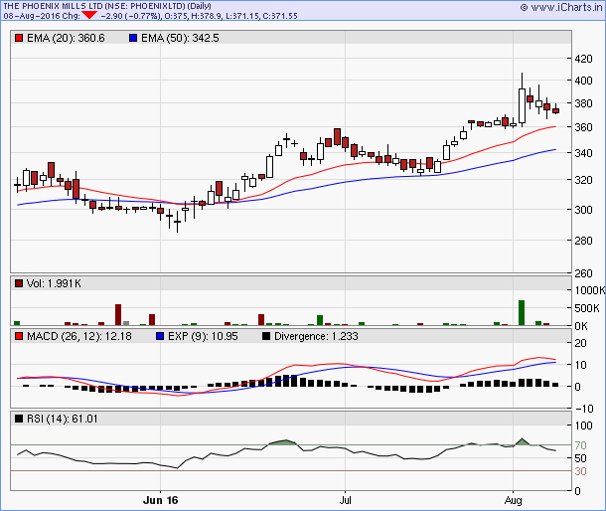Viewport: 606px width, 511px height.
Task: Click the blue EMA (50) legend swatch
Action: pyautogui.click(x=133, y=39)
